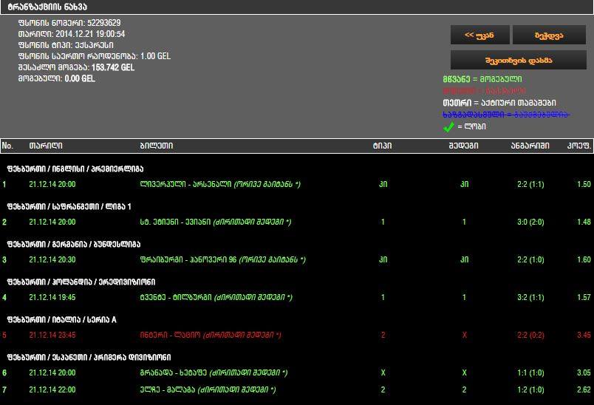The image size is (594, 405).
Task: Click the 'No.' column header
Action: tap(7, 146)
